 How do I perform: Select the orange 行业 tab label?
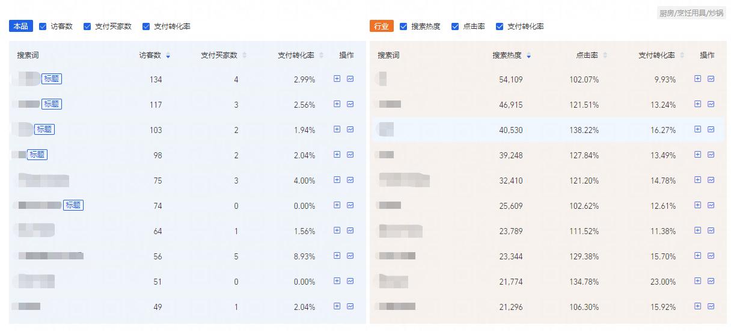(381, 26)
